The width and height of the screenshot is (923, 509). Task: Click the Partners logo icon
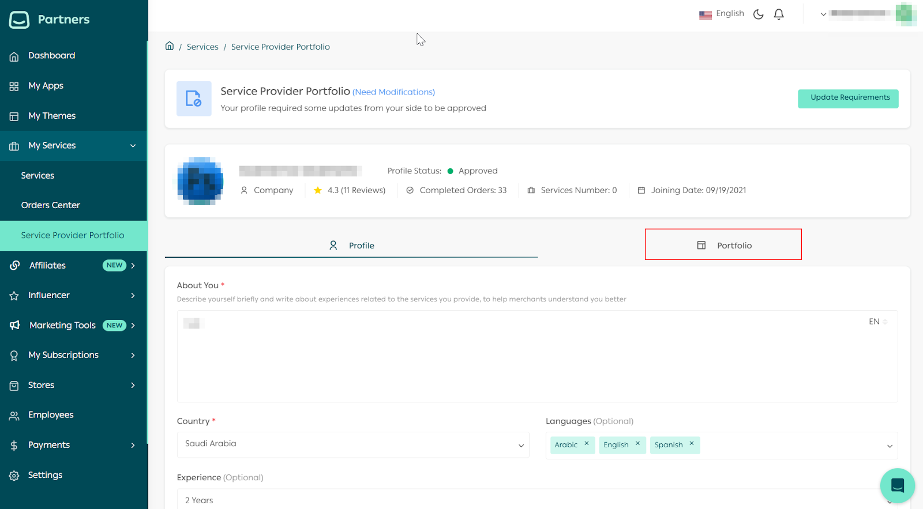coord(19,20)
